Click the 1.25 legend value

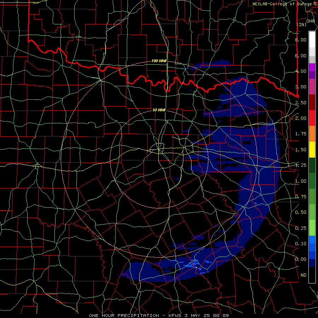301,165
